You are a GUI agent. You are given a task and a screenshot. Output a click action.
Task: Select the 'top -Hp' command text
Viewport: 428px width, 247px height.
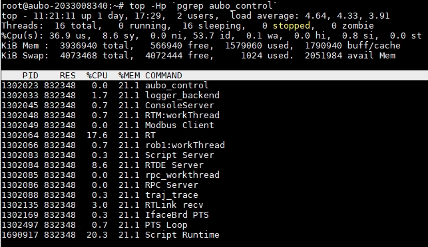tap(147, 5)
